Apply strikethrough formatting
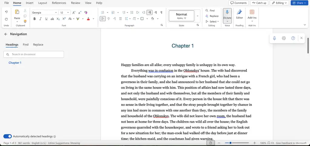The image size is (310, 146). (x=52, y=19)
